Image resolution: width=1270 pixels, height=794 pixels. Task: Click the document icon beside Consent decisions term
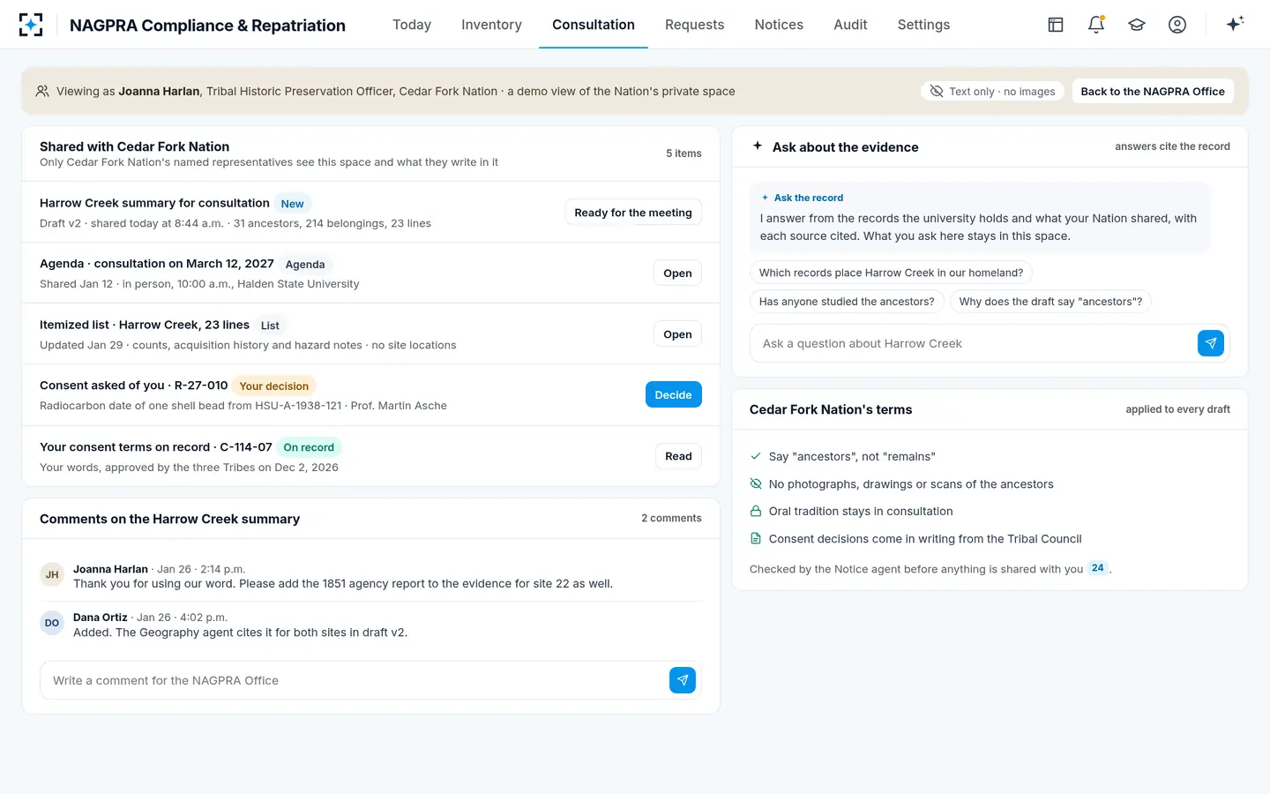[756, 538]
